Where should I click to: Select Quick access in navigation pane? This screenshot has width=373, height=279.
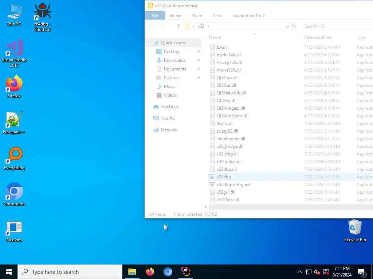173,43
